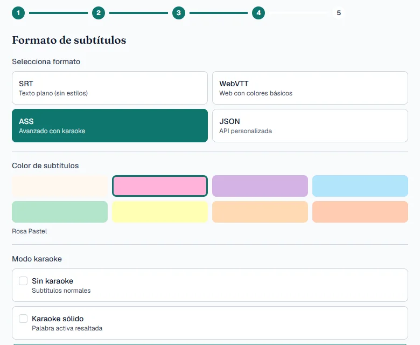Choose the light peach color swatch
Screen dimensions: 420x345
click(x=260, y=212)
